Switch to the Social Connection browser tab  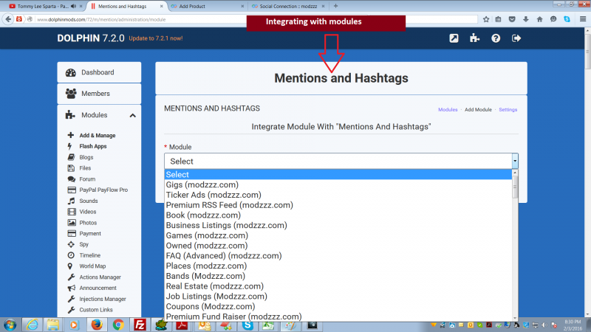[288, 6]
